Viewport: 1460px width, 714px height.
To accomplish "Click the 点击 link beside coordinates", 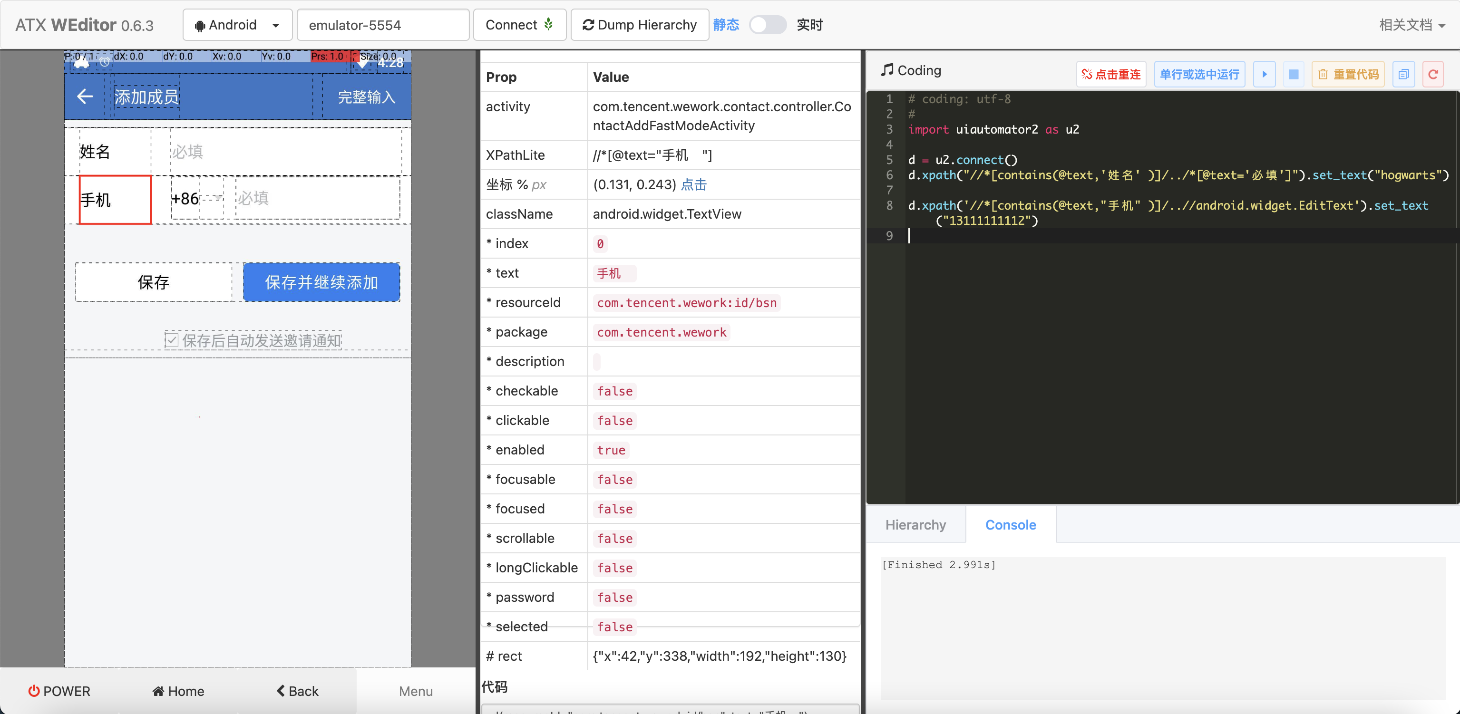I will pyautogui.click(x=694, y=185).
